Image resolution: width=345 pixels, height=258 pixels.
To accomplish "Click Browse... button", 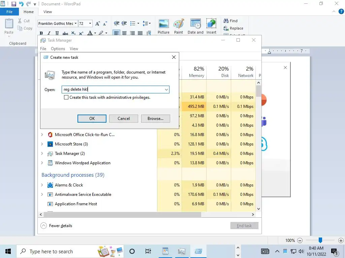I will [x=156, y=119].
